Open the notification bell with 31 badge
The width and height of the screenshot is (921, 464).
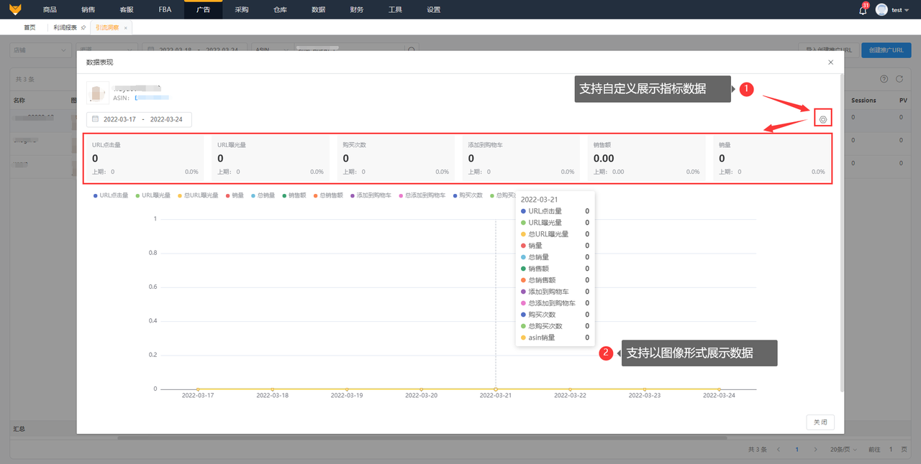coord(863,9)
